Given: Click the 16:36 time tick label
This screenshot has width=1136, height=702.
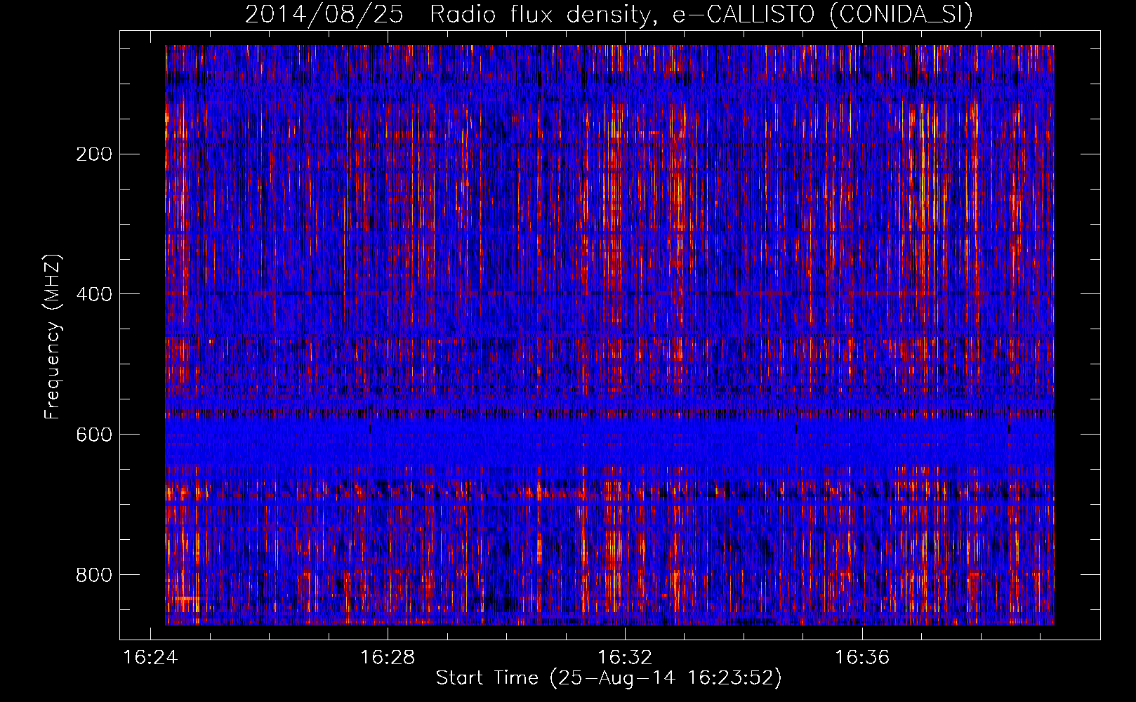Looking at the screenshot, I should tap(862, 657).
